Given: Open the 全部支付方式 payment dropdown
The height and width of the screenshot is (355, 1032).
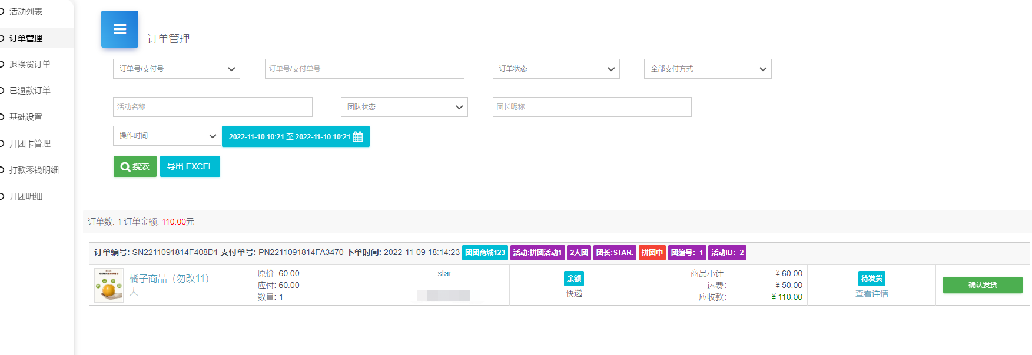Looking at the screenshot, I should (707, 69).
